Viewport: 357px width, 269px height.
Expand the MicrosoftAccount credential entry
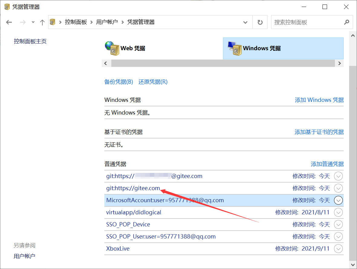point(338,200)
